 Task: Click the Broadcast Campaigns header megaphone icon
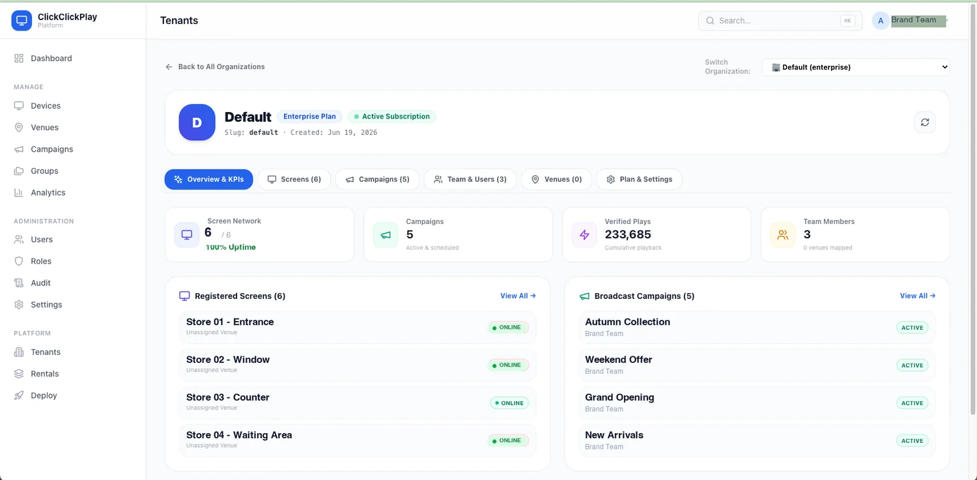[x=584, y=296]
